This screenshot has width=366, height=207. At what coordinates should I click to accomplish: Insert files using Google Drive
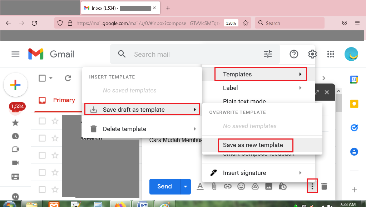(255, 186)
